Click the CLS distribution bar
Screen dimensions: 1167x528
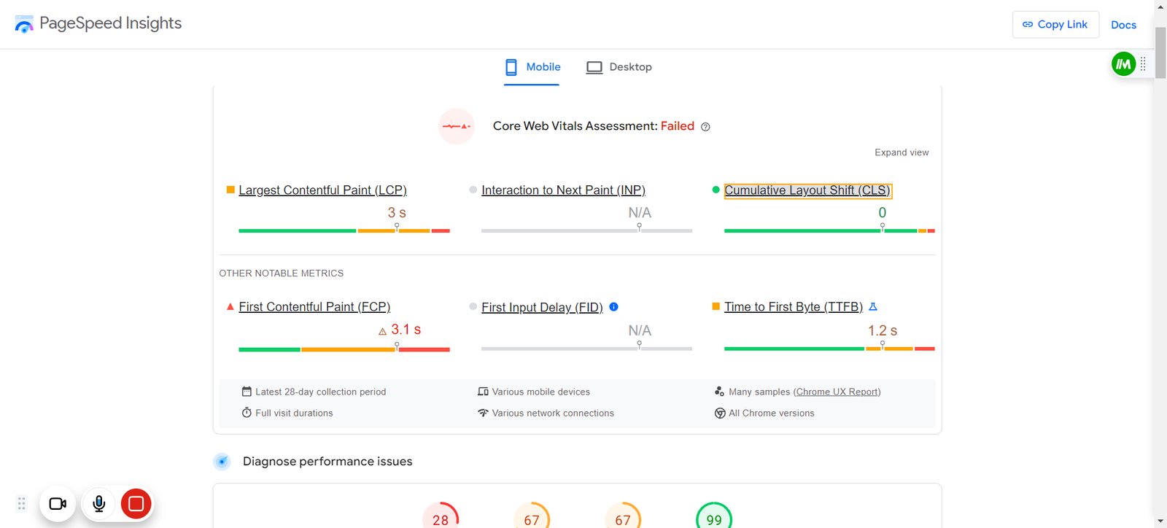[829, 230]
